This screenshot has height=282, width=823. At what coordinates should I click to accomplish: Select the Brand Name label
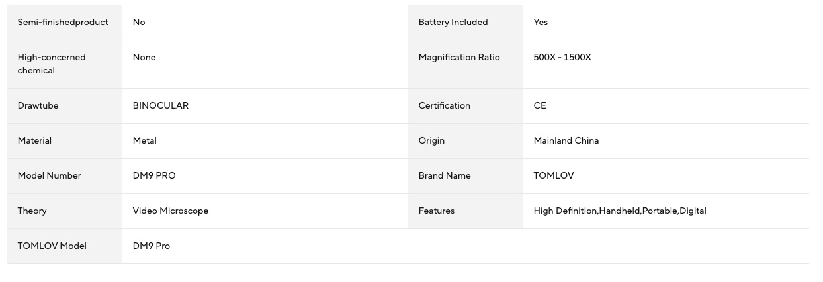pos(445,176)
